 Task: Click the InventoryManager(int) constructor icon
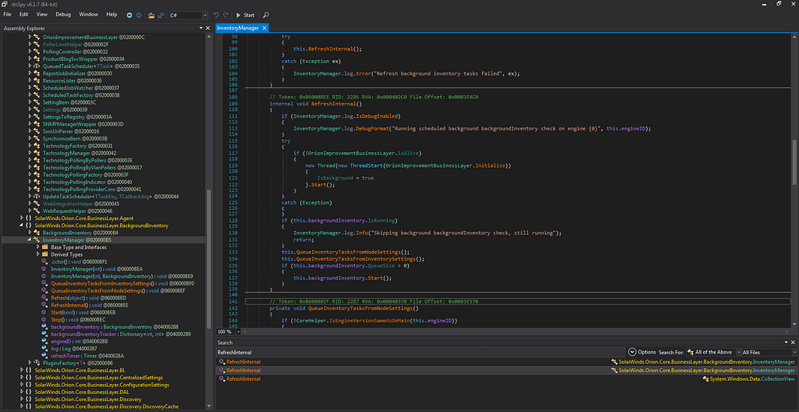pos(44,268)
